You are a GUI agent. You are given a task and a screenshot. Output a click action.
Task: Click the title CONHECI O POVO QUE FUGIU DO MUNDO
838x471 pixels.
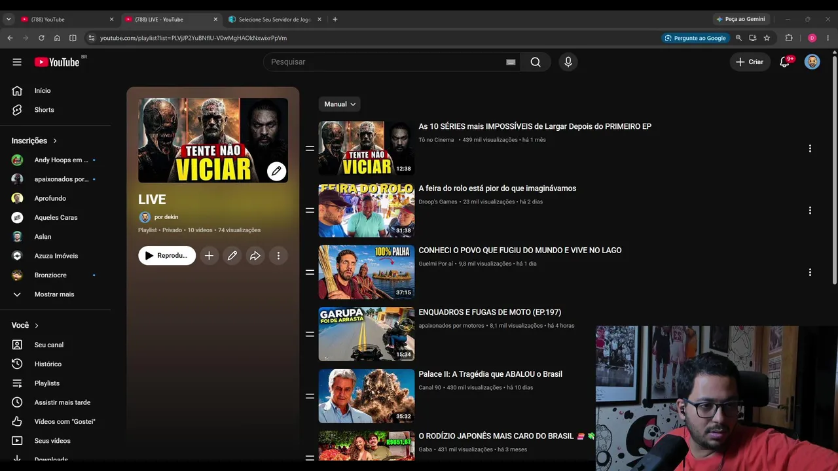[520, 251]
